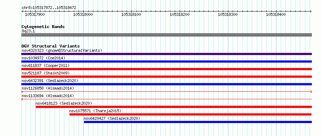Viewport: 322px width, 136px height.
Task: Select the blue nsv6420427 variant bar
Action: pyautogui.click(x=198, y=122)
